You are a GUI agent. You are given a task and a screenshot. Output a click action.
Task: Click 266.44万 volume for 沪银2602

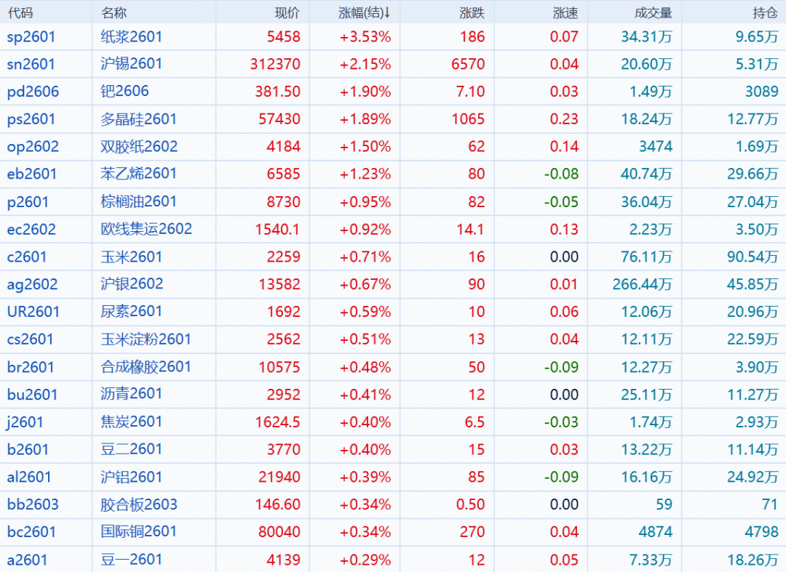coord(642,284)
